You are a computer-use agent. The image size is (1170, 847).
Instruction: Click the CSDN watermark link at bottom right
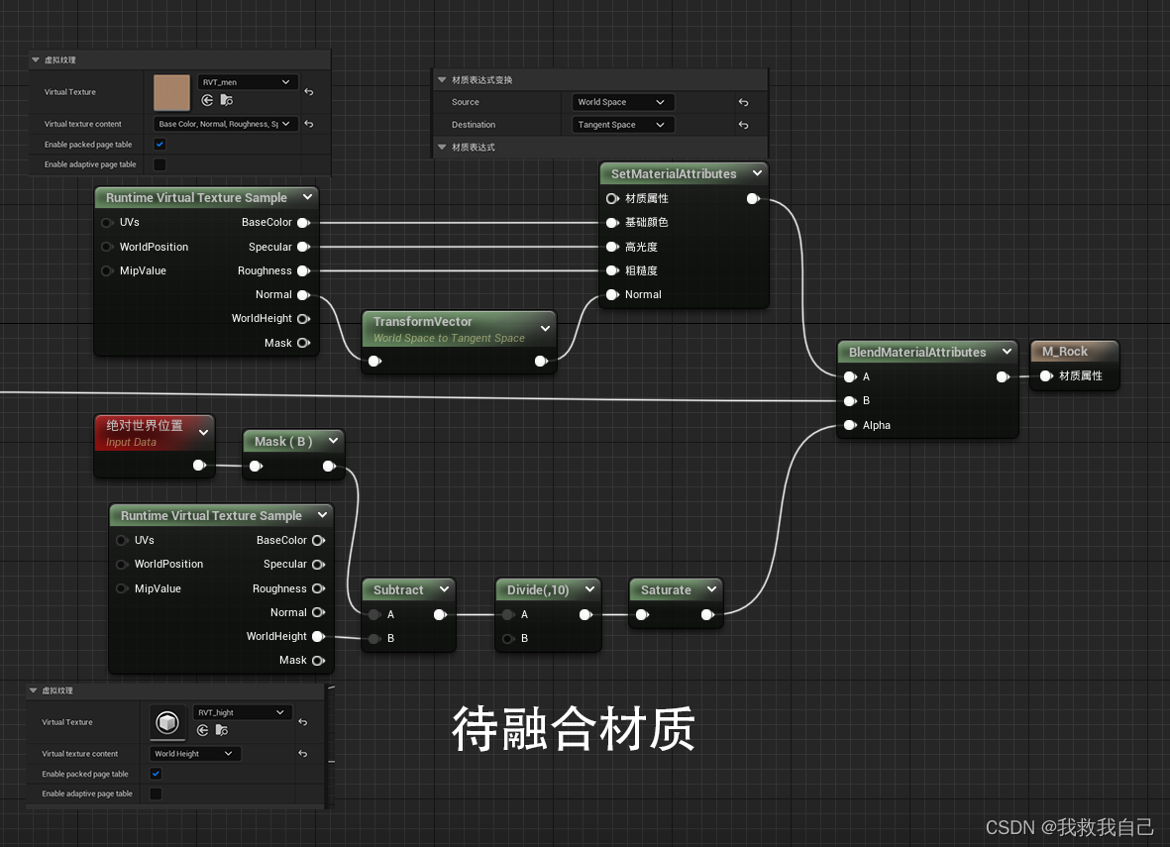pos(1070,827)
